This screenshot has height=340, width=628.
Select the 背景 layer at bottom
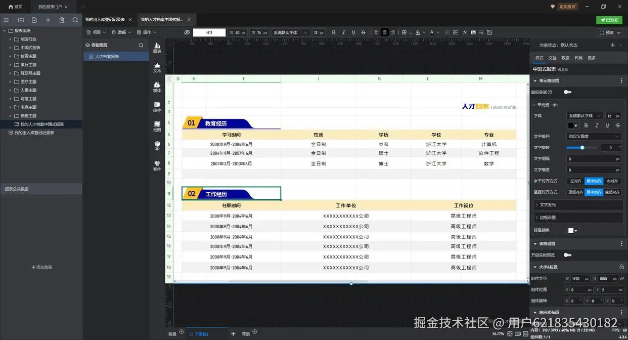(246, 334)
